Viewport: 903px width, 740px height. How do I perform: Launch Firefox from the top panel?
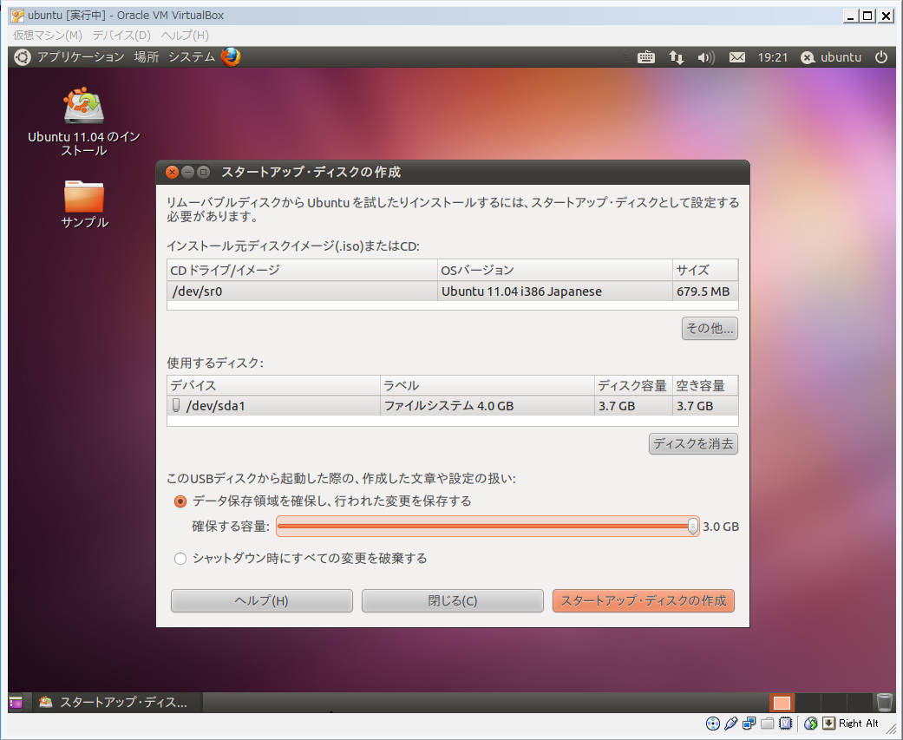[231, 57]
